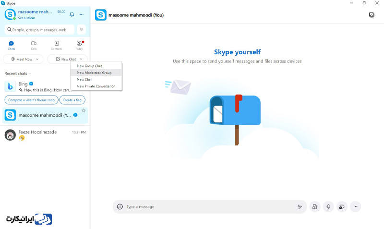
Task: Open gallery icon in chat header
Action: 372,15
